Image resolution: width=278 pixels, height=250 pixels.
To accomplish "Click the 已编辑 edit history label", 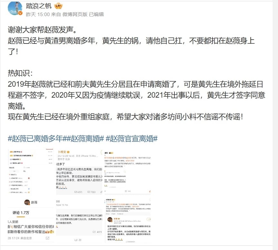I will (96, 14).
